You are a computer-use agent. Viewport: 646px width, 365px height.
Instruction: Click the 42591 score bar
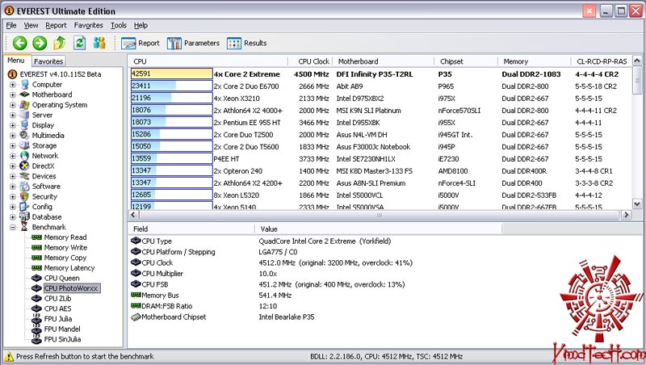coord(171,74)
